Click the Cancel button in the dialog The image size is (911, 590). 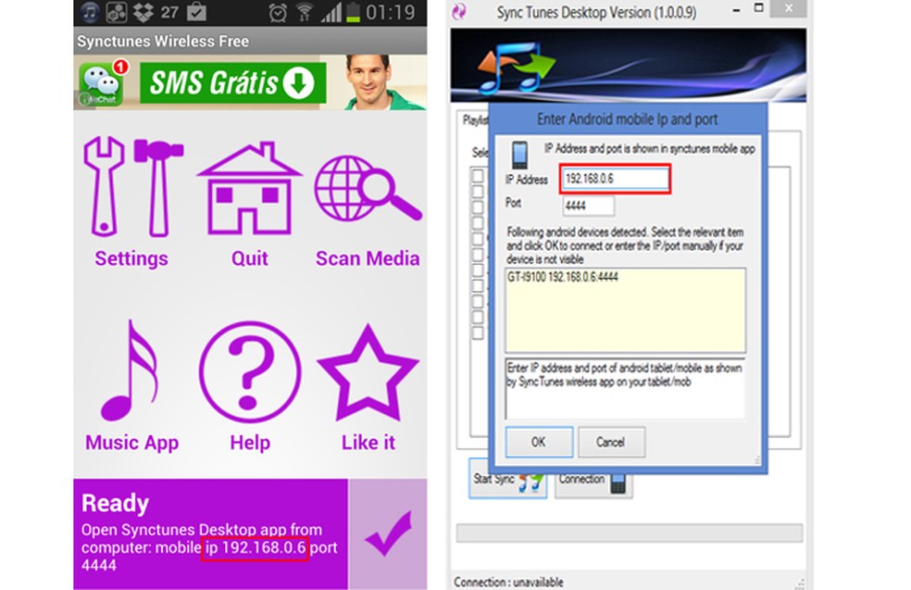611,442
